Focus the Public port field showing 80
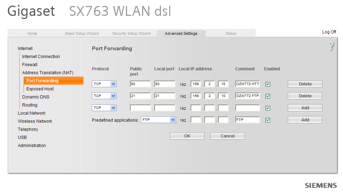 (141, 84)
